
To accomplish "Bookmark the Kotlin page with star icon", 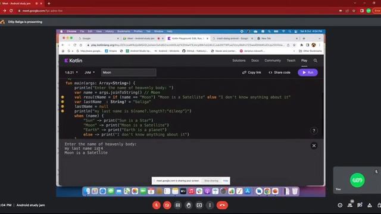I will coord(294,45).
